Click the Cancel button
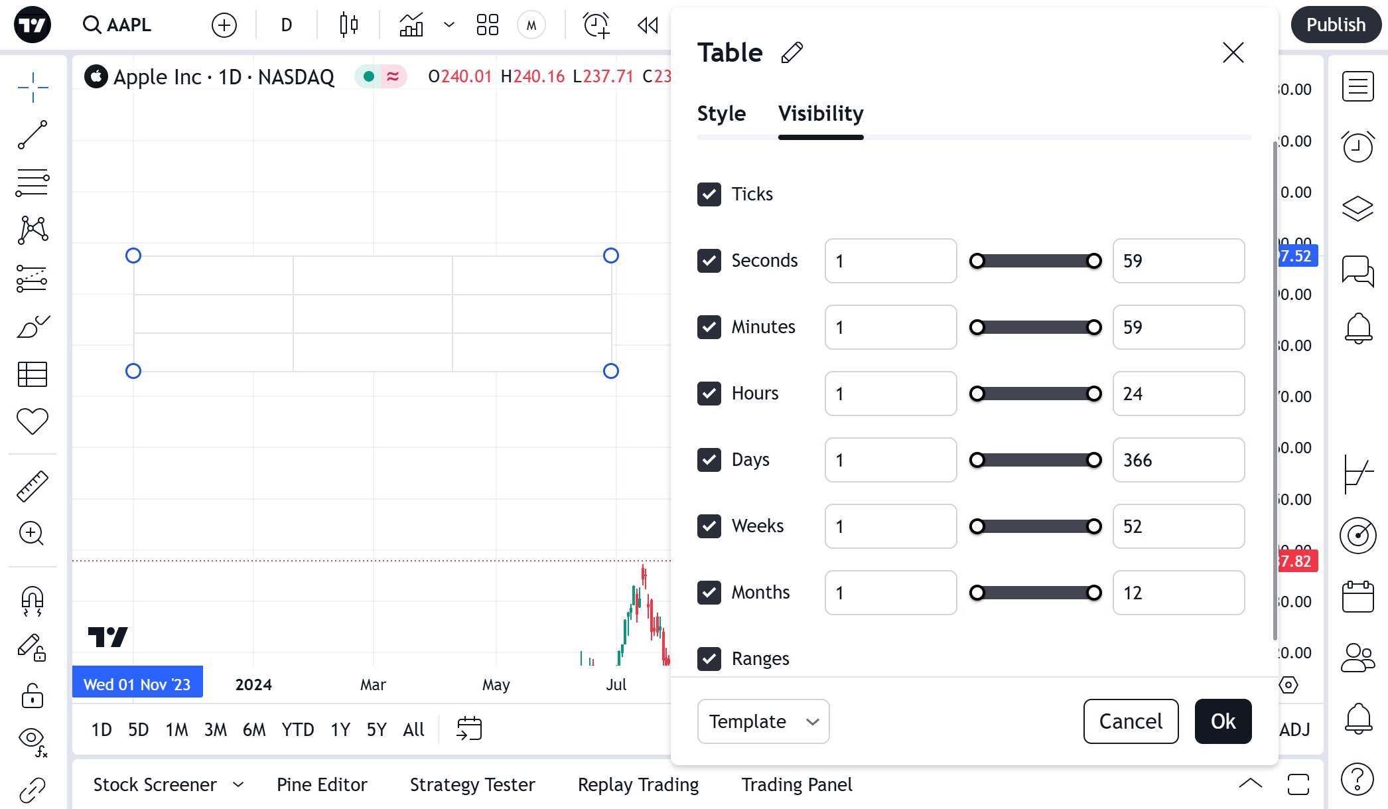This screenshot has width=1388, height=809. 1131,721
